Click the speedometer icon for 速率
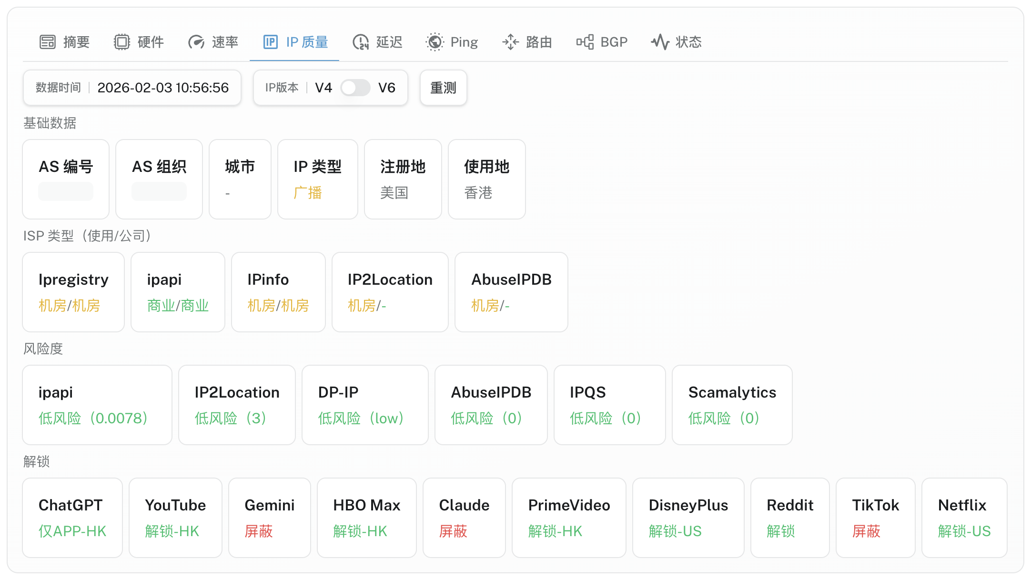 pyautogui.click(x=196, y=42)
